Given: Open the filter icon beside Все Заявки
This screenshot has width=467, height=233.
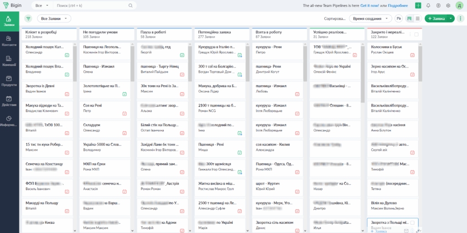Looking at the screenshot, I should [29, 19].
